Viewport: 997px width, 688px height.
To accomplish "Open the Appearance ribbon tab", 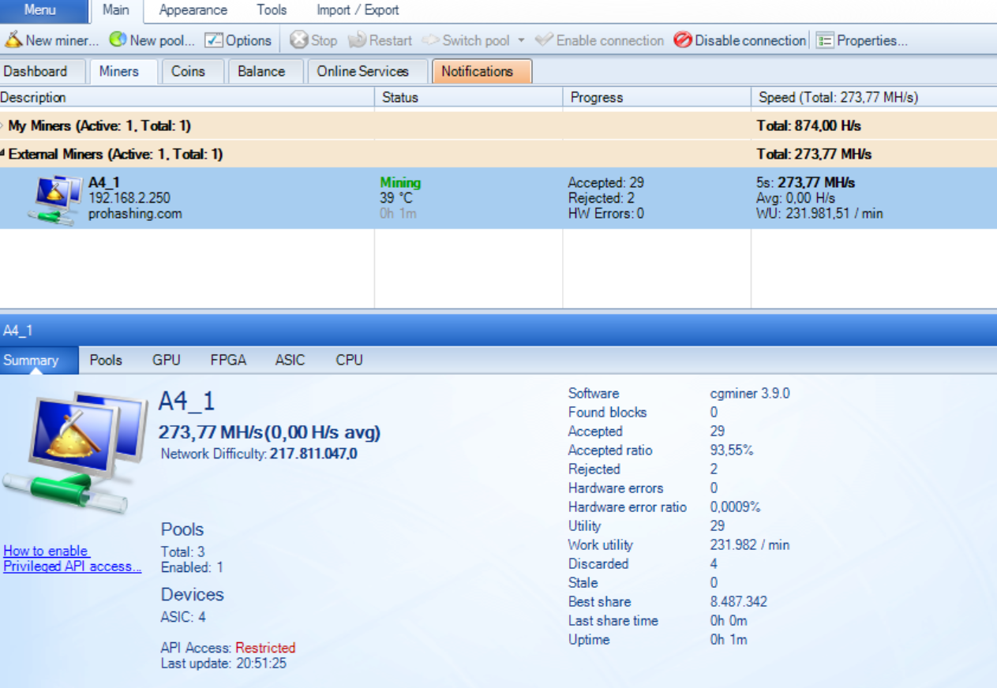I will [x=193, y=10].
